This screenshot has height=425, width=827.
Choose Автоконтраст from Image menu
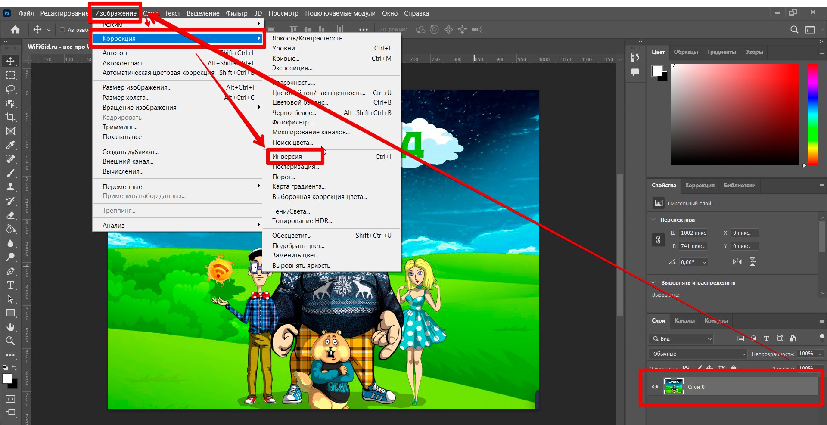[177, 63]
